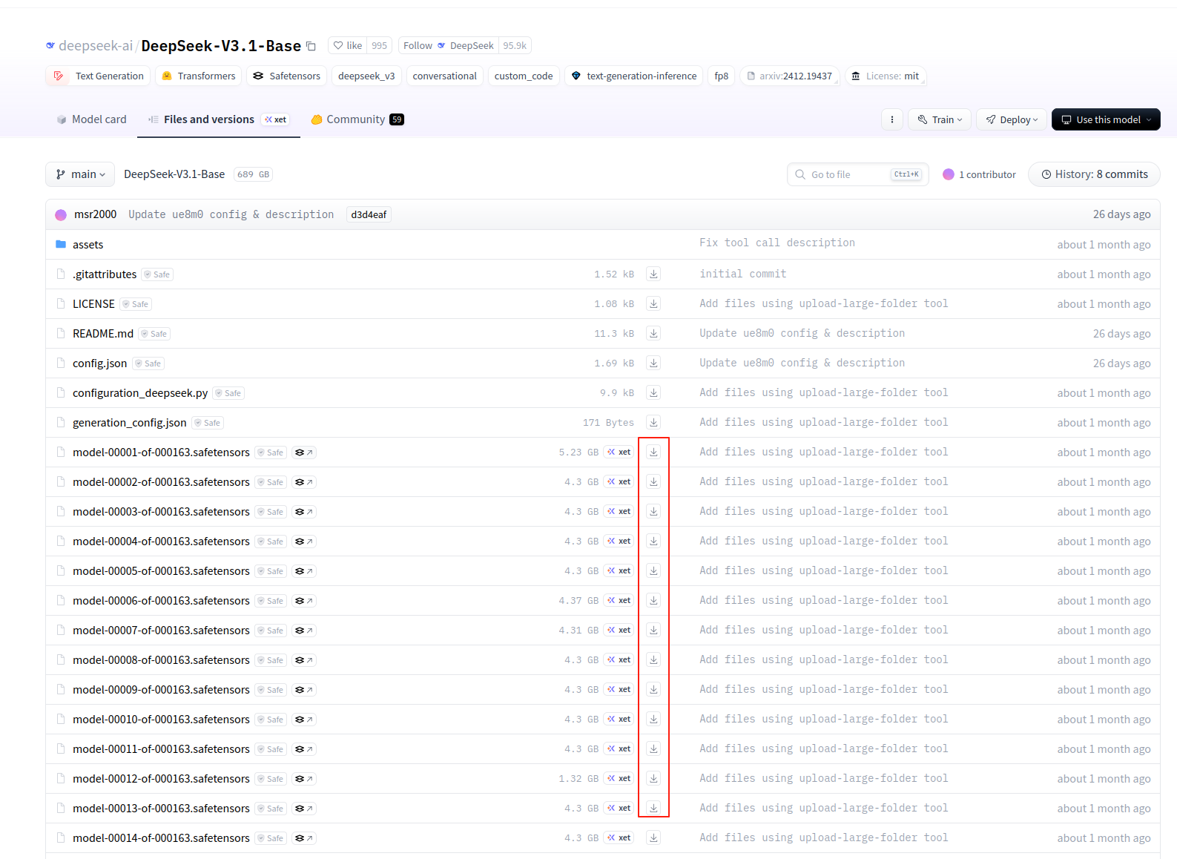Open the README.md file

pyautogui.click(x=103, y=334)
